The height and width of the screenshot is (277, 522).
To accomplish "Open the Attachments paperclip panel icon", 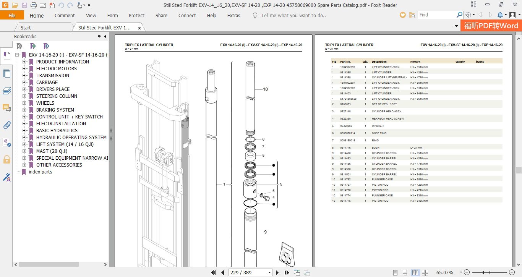I will [6, 125].
